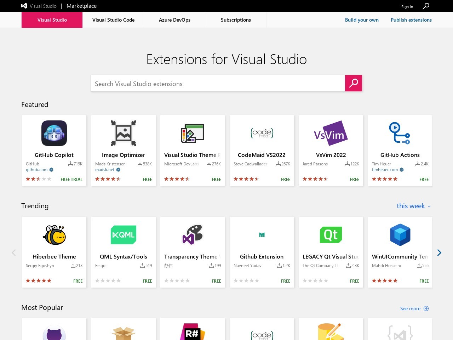Image resolution: width=453 pixels, height=340 pixels.
Task: Click the GitHub Actions extension icon
Action: click(400, 133)
